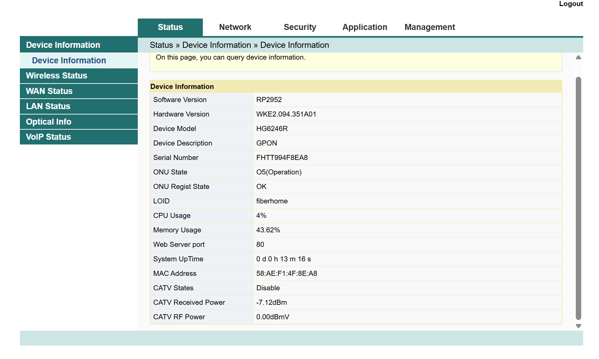Open LAN Status in the sidebar
Image resolution: width=599 pixels, height=359 pixels.
[x=48, y=106]
